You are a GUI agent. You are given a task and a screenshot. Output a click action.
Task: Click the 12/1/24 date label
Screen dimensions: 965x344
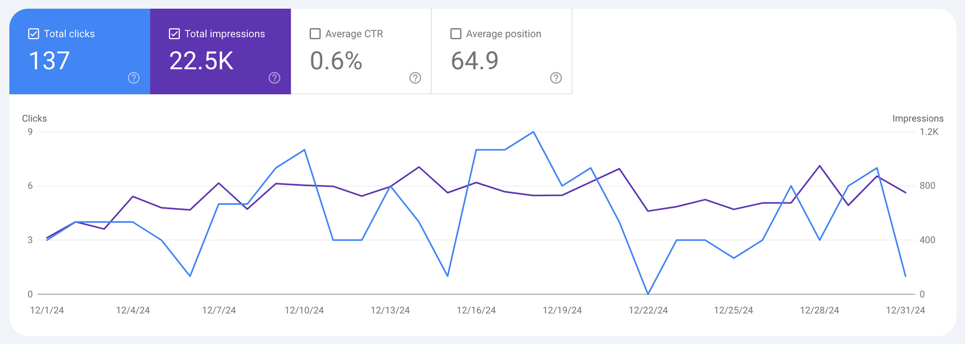pyautogui.click(x=47, y=310)
